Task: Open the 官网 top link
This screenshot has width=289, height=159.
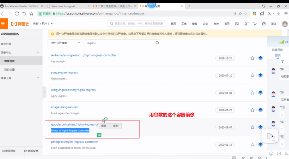Action: click(227, 24)
